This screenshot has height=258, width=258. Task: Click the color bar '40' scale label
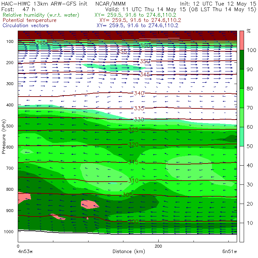[250, 166]
